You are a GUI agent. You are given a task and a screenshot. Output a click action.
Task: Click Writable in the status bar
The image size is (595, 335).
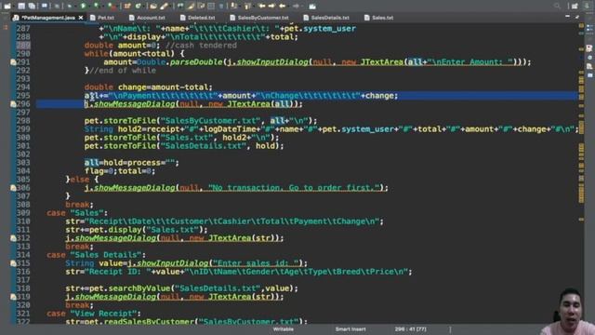tap(283, 328)
